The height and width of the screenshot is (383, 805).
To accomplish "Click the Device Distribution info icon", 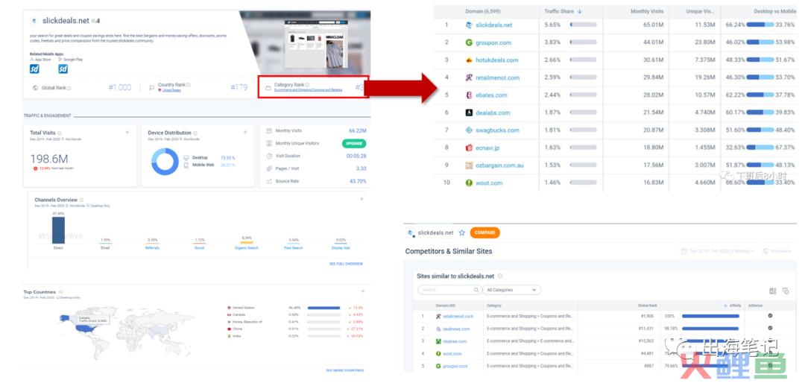I will click(x=195, y=133).
